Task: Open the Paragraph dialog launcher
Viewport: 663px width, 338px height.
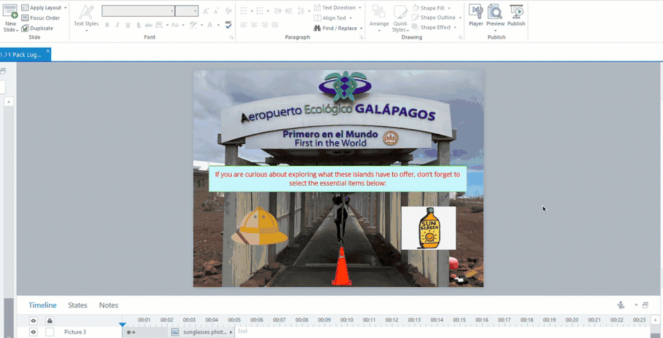Action: pyautogui.click(x=362, y=38)
